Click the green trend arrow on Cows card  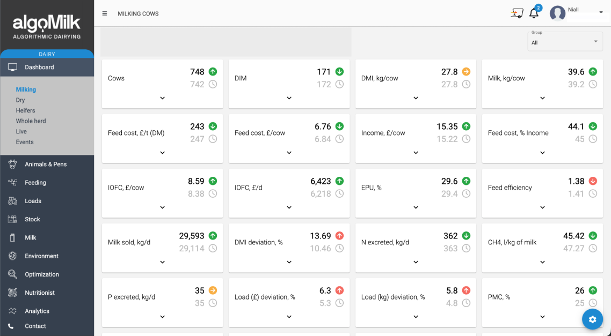tap(213, 72)
